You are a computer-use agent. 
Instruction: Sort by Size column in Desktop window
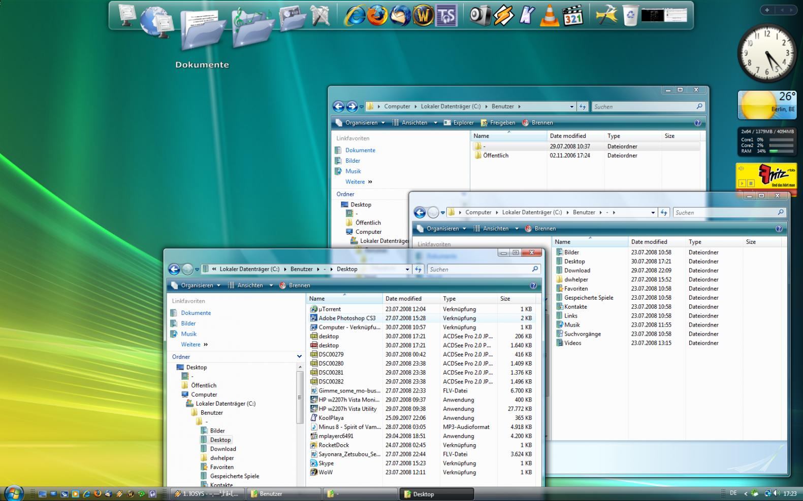(516, 299)
